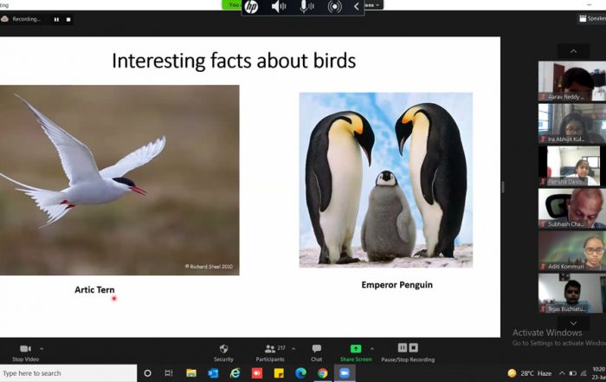Screen dimensions: 606x382
Task: Open Internet Explorer from the taskbar
Action: click(235, 373)
